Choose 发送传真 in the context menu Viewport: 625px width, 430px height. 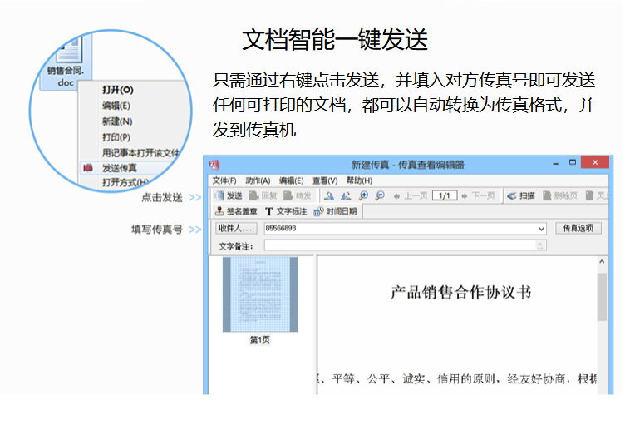coord(120,168)
